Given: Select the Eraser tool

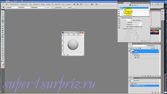Looking at the screenshot, I should click(3, 35).
